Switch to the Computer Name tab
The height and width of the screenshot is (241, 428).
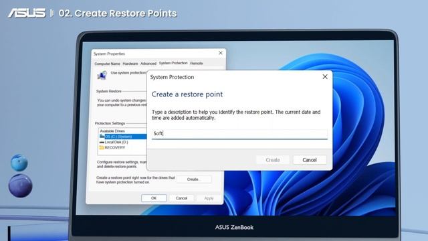[x=107, y=64]
